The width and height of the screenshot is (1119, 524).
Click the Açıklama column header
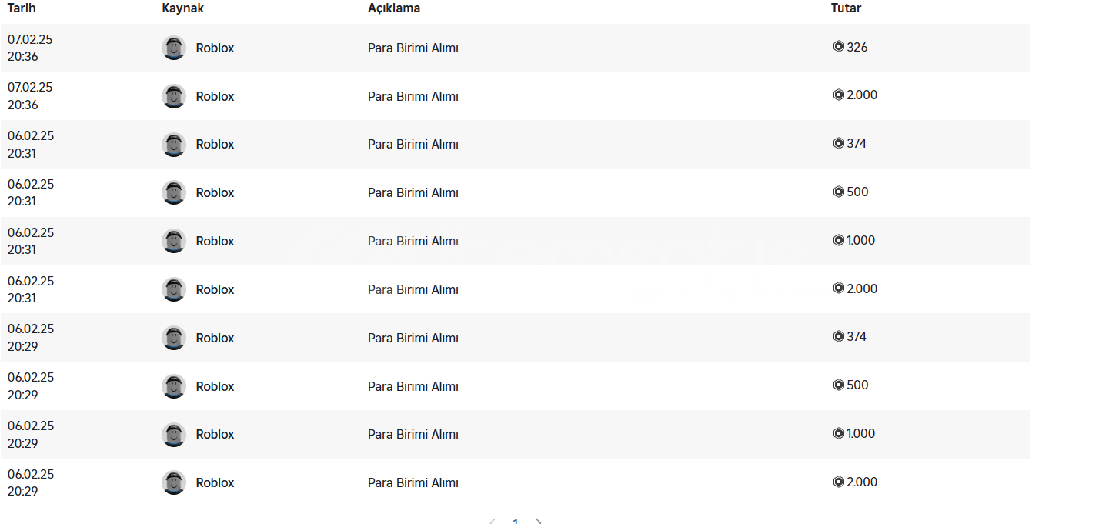394,8
